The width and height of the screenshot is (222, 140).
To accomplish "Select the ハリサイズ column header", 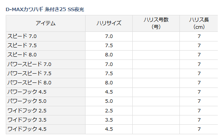I will 109,23.
